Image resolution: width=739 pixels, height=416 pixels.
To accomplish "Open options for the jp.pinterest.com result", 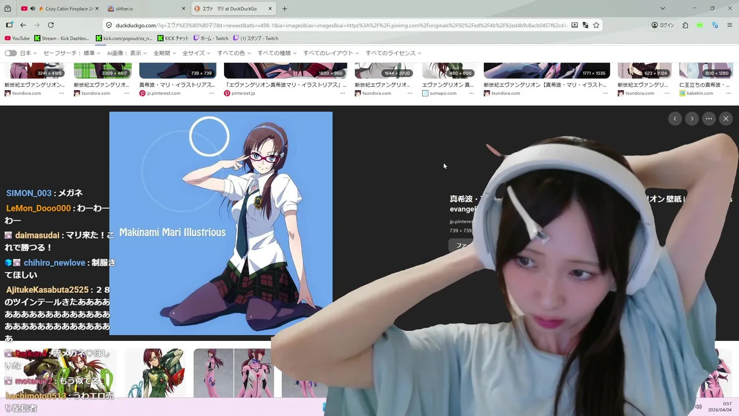I will click(x=211, y=93).
